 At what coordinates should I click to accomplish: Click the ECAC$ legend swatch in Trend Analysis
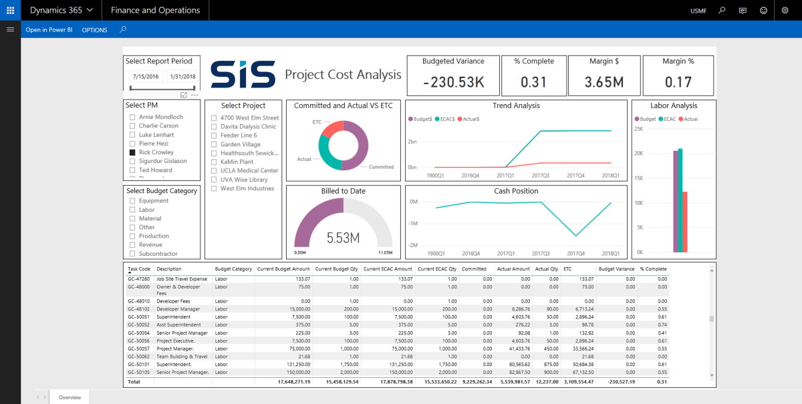click(x=436, y=119)
